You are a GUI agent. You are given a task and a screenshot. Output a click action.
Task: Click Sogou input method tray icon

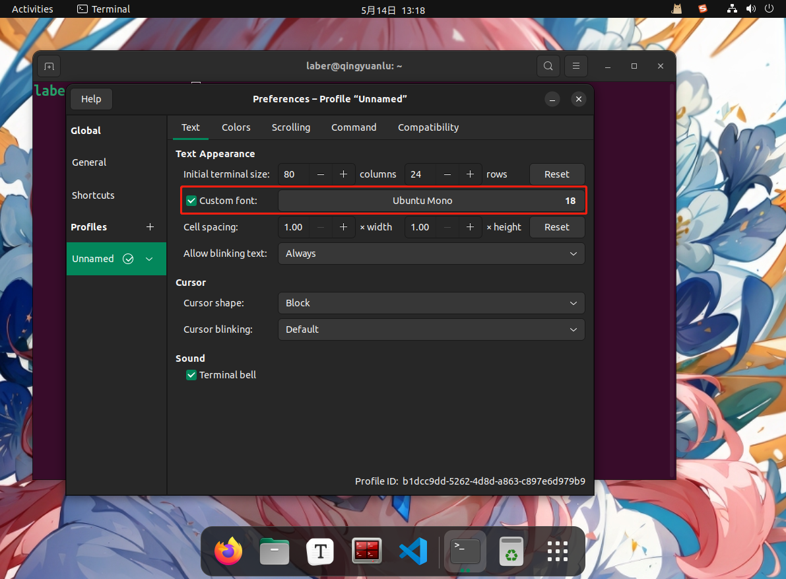click(x=703, y=9)
